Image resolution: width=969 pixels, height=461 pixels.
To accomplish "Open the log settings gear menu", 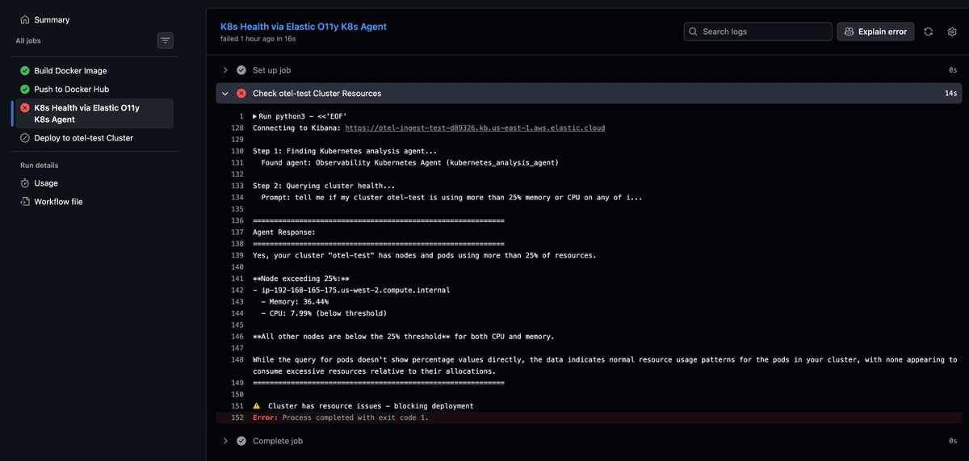I will coord(952,31).
